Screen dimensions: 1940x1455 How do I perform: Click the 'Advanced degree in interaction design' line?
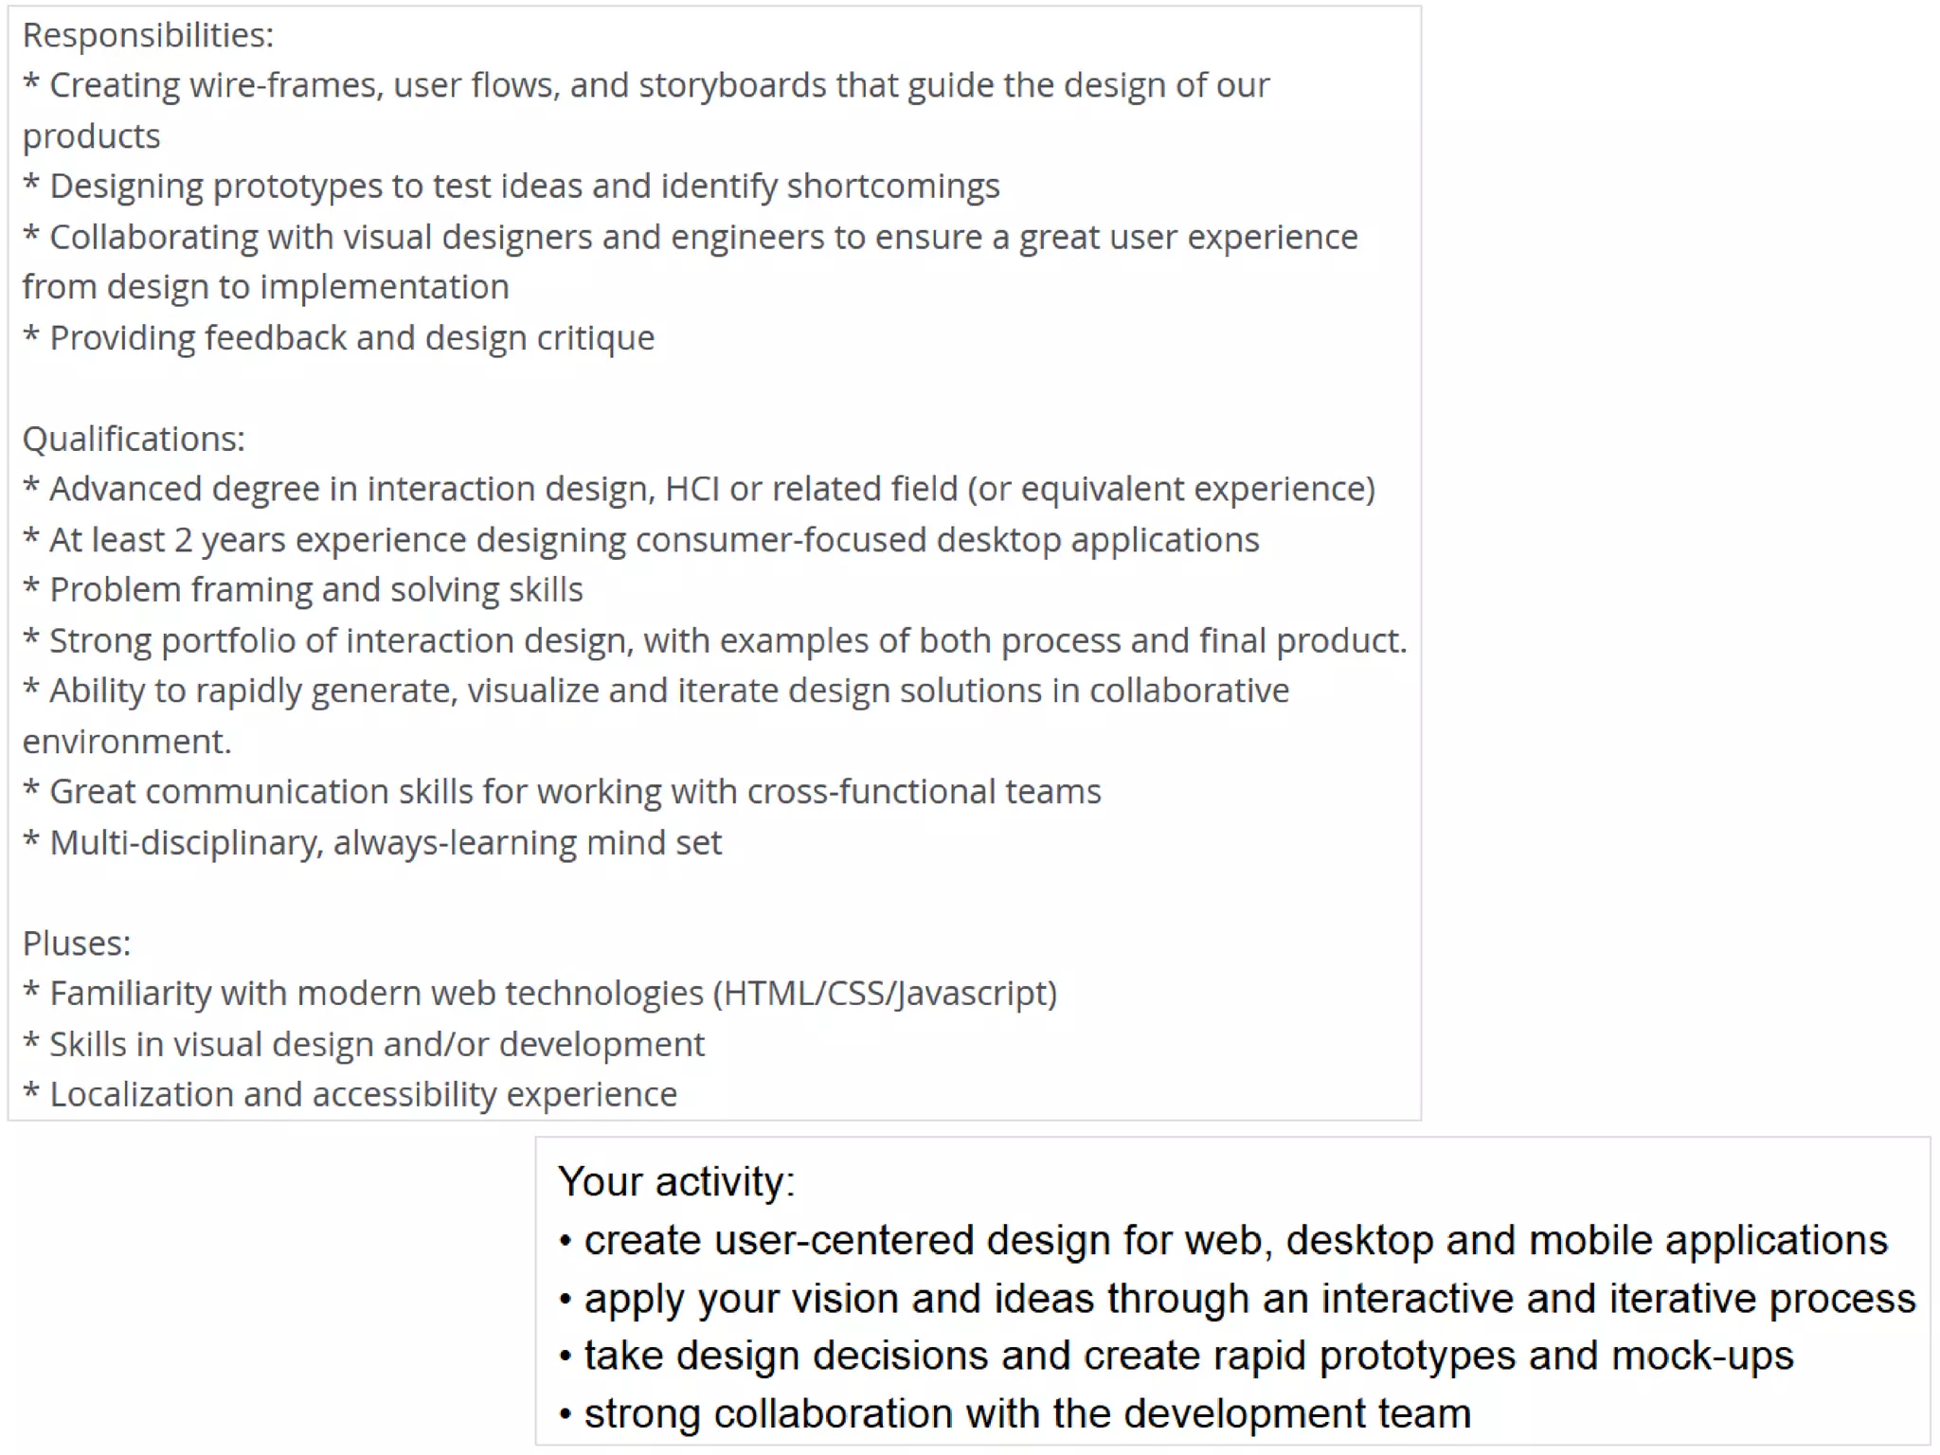[x=699, y=489]
